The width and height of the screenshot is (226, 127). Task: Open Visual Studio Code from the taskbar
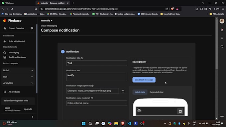(129, 123)
